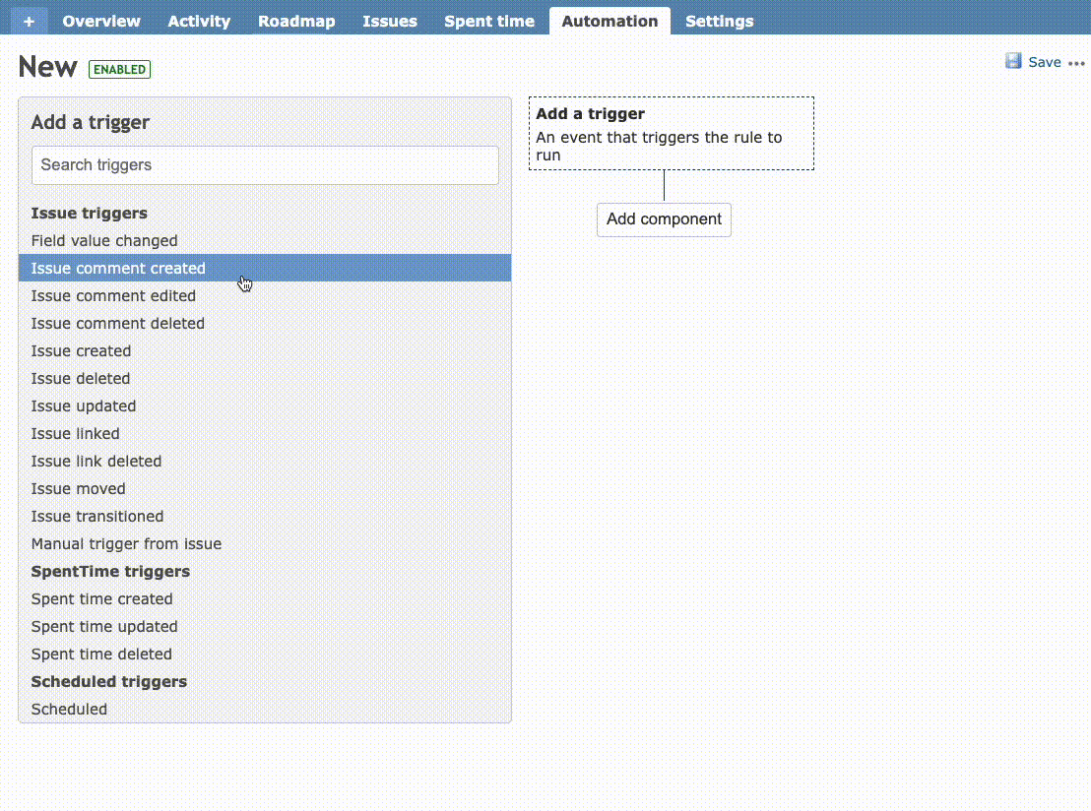Screen dimensions: 1091x811
Task: Toggle the ENABLED status badge
Action: pyautogui.click(x=119, y=69)
